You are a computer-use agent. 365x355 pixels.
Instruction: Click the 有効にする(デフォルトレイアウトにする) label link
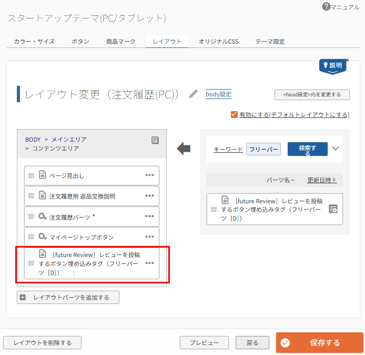295,115
